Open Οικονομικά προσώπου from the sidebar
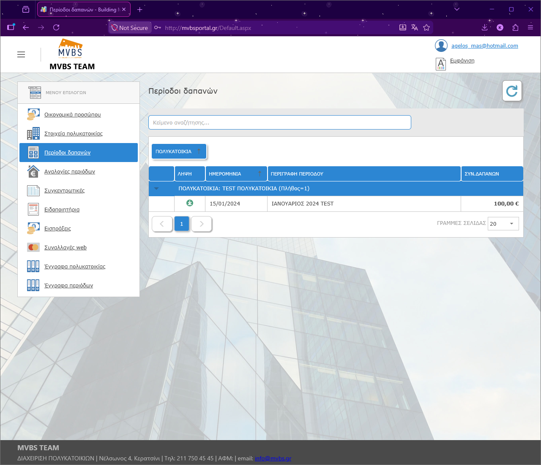Image resolution: width=541 pixels, height=465 pixels. pyautogui.click(x=73, y=114)
